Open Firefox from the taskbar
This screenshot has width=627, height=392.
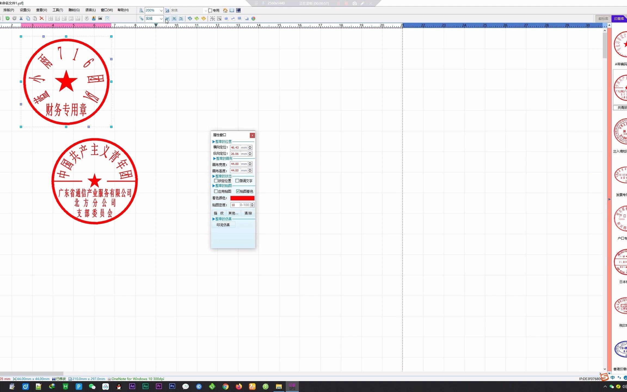[239, 386]
